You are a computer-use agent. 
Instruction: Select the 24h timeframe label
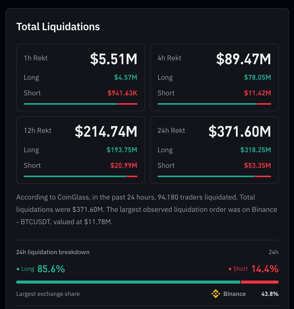point(274,252)
